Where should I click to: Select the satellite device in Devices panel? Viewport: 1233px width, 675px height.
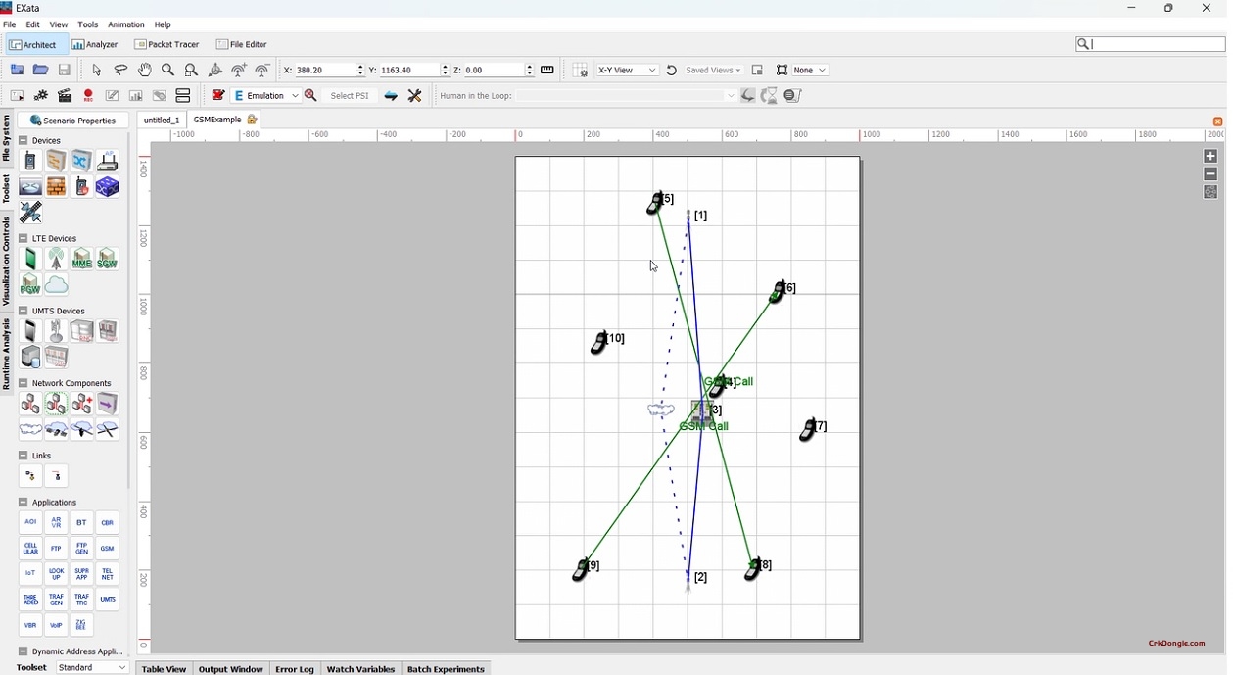[x=30, y=213]
